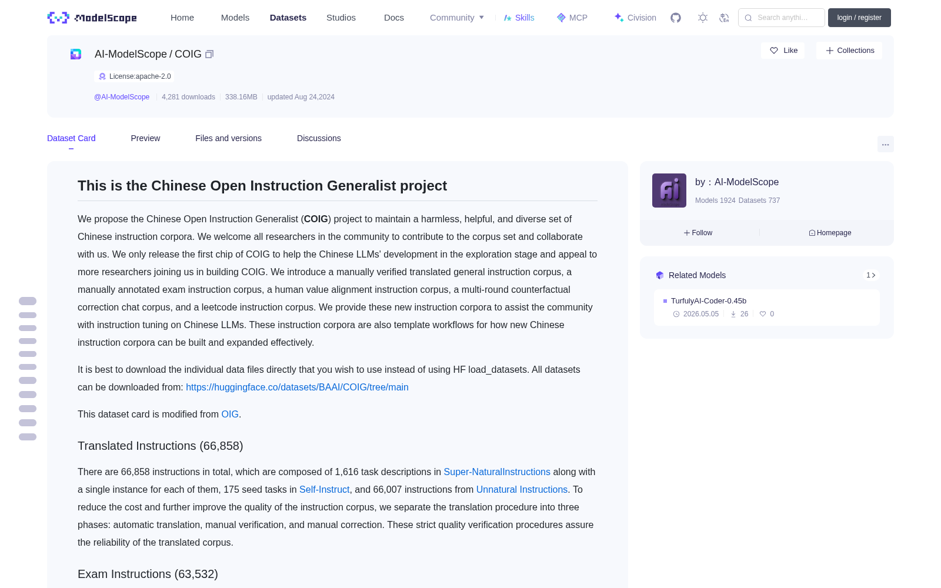The image size is (941, 588).
Task: Open the Civision link
Action: click(642, 18)
